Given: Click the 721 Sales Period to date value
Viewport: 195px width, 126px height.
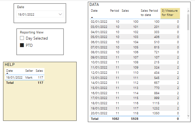Looking at the screenshot, I should (x=157, y=52).
